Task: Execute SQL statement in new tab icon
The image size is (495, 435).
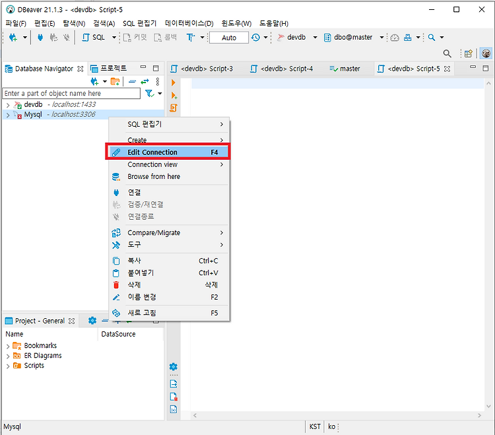Action: (x=174, y=95)
